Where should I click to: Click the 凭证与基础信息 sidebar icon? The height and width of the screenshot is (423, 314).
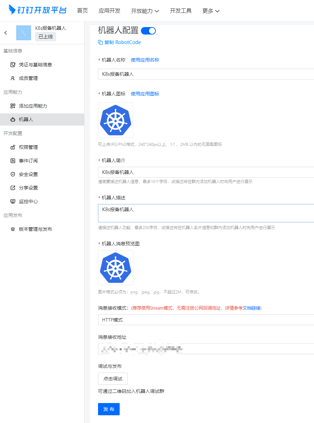pos(13,65)
